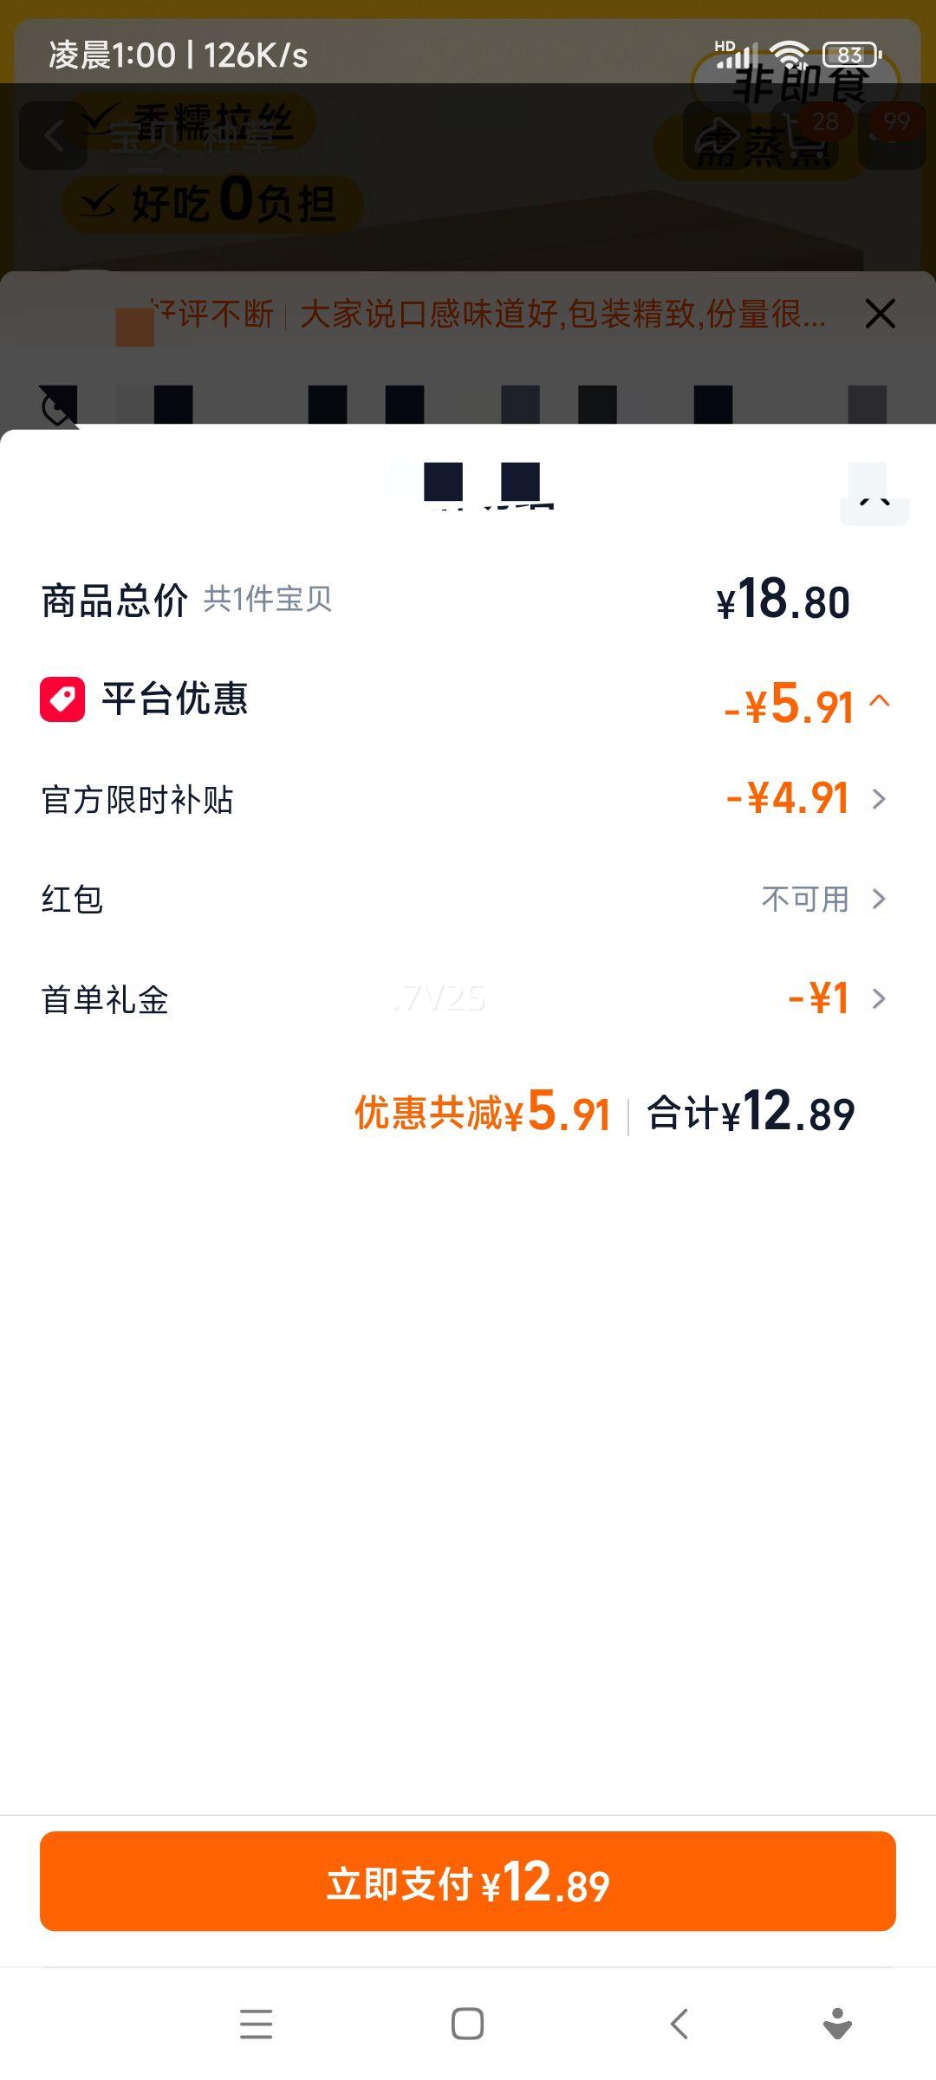Tap the Android recent apps menu icon

pyautogui.click(x=256, y=2024)
